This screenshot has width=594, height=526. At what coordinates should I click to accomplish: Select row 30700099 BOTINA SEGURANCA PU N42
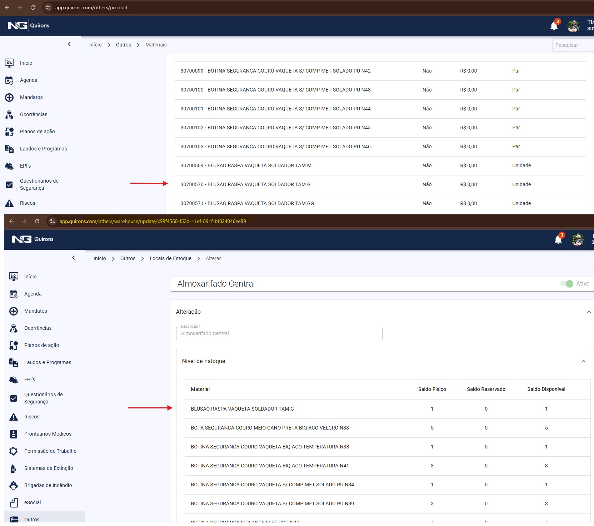click(380, 71)
